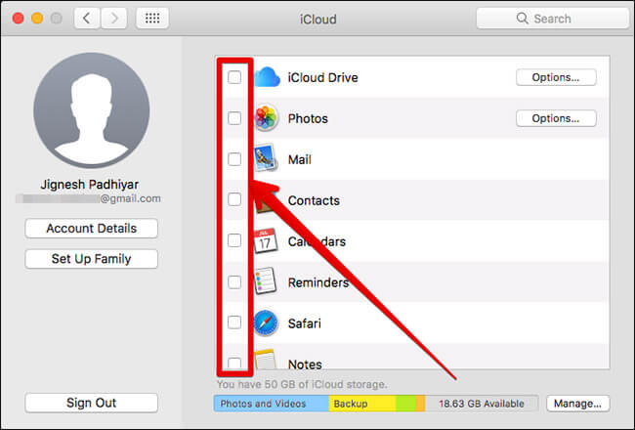Click the Jignesh Padhiyar name
Image resolution: width=635 pixels, height=430 pixels.
(90, 185)
